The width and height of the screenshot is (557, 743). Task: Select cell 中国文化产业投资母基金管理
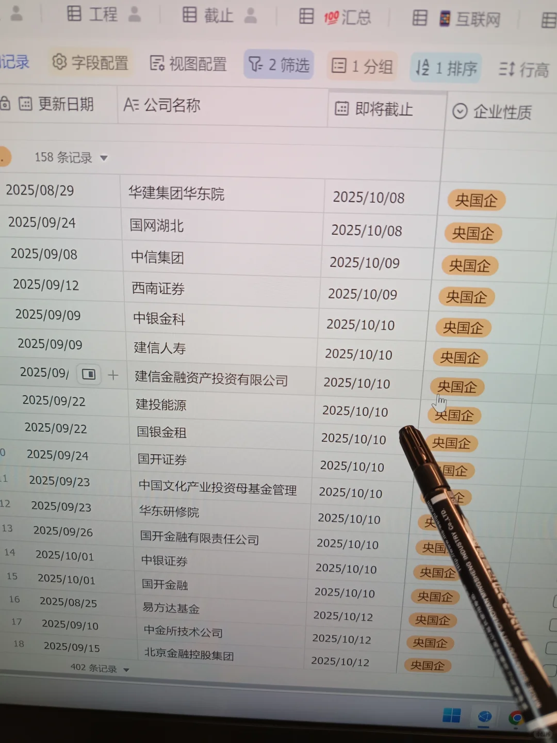(x=222, y=488)
